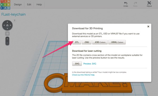Rotate view up with navigation arrow
Screen dimensions: 158x96
(7, 22)
